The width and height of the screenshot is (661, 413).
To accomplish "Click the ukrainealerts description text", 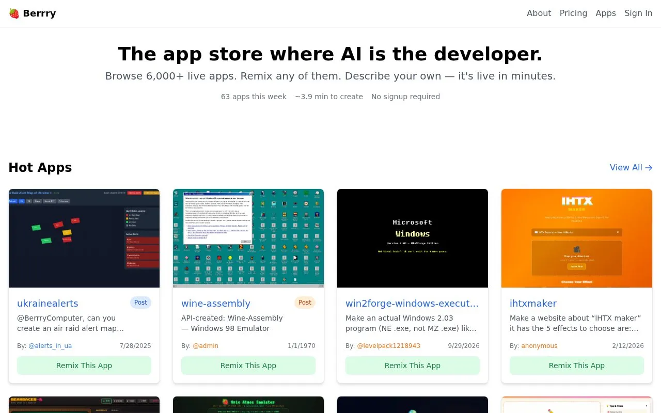I will tap(70, 323).
